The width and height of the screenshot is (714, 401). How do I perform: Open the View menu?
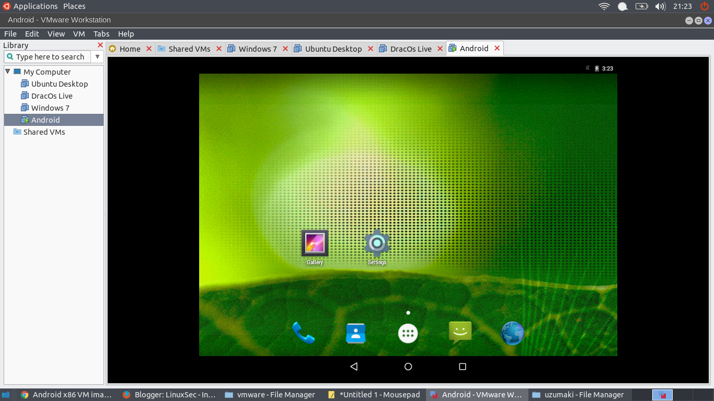point(56,33)
